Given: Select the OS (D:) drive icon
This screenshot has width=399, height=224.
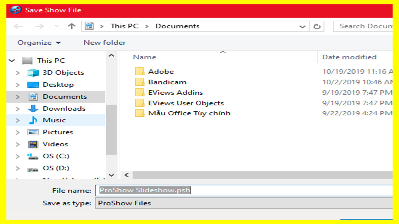Looking at the screenshot, I should (x=33, y=169).
